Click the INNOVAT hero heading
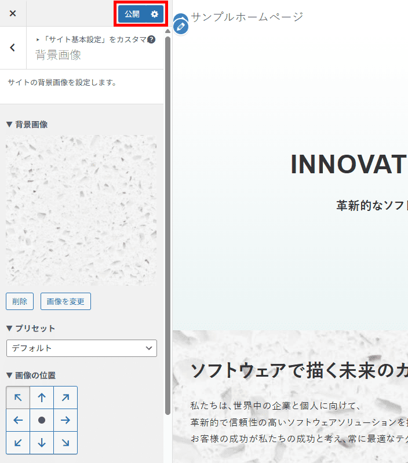This screenshot has width=408, height=463. point(349,164)
